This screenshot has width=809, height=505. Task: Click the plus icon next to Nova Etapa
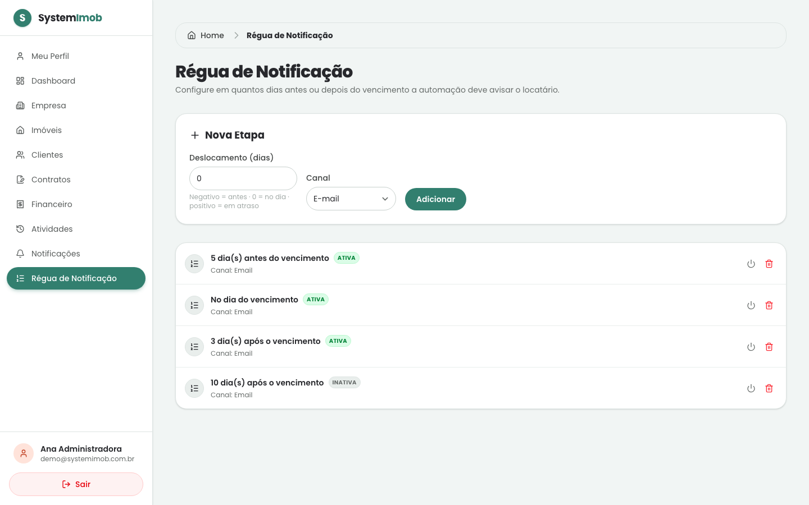point(195,135)
